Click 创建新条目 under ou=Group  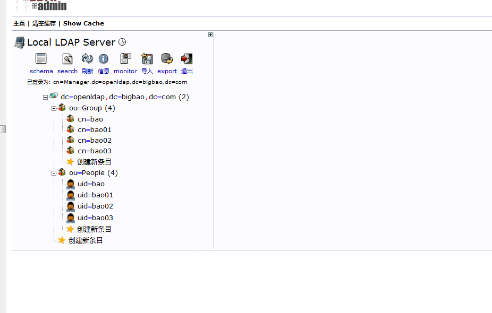[x=94, y=162]
